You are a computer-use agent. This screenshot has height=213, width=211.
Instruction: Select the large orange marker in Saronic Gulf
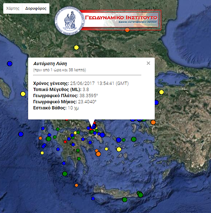coord(98,154)
